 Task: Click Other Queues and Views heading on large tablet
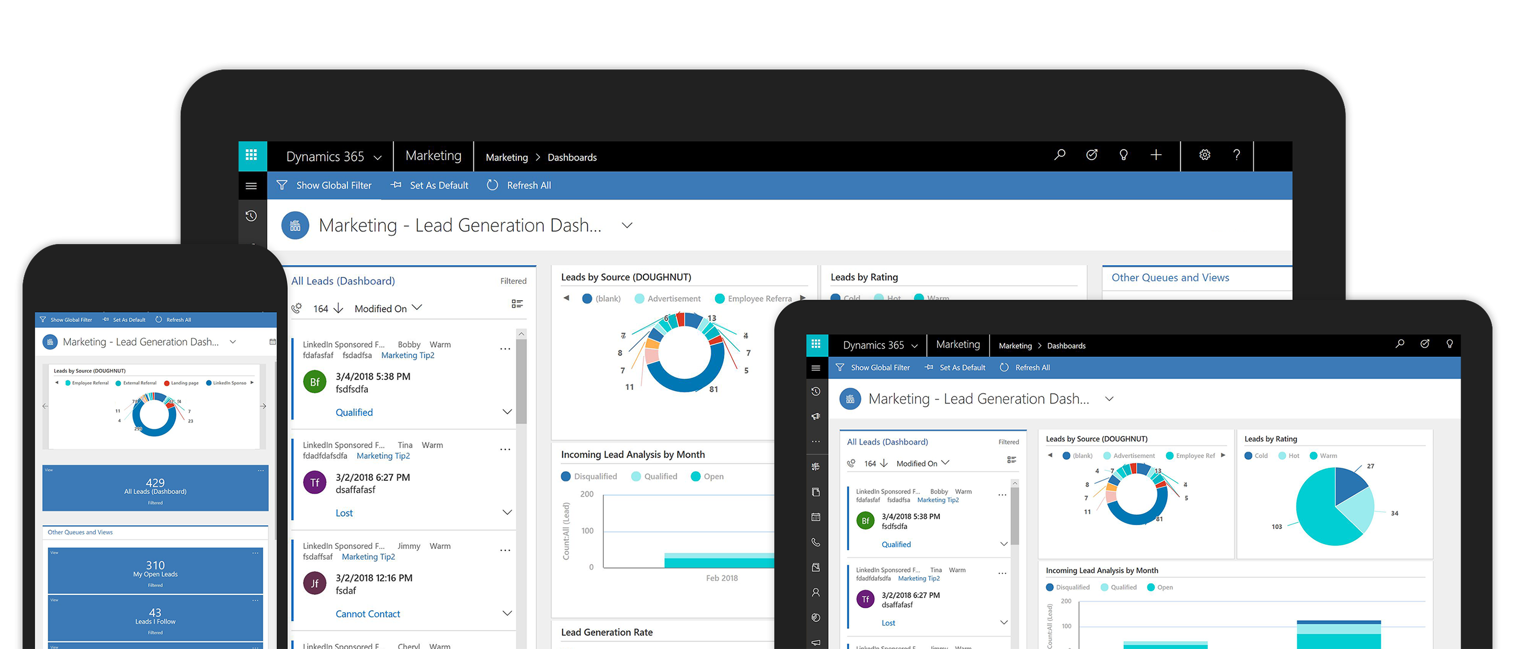[1169, 277]
